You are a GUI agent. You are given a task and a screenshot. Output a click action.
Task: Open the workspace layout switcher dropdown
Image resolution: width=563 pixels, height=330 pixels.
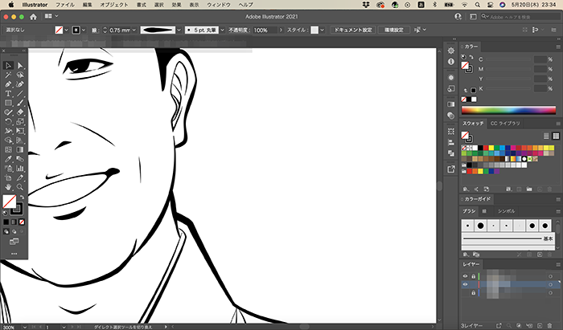point(51,16)
